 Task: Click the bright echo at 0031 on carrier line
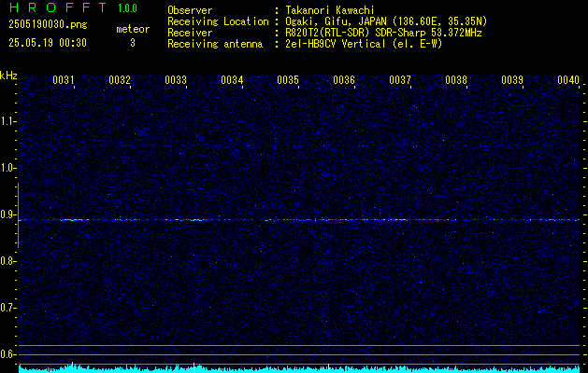72,220
